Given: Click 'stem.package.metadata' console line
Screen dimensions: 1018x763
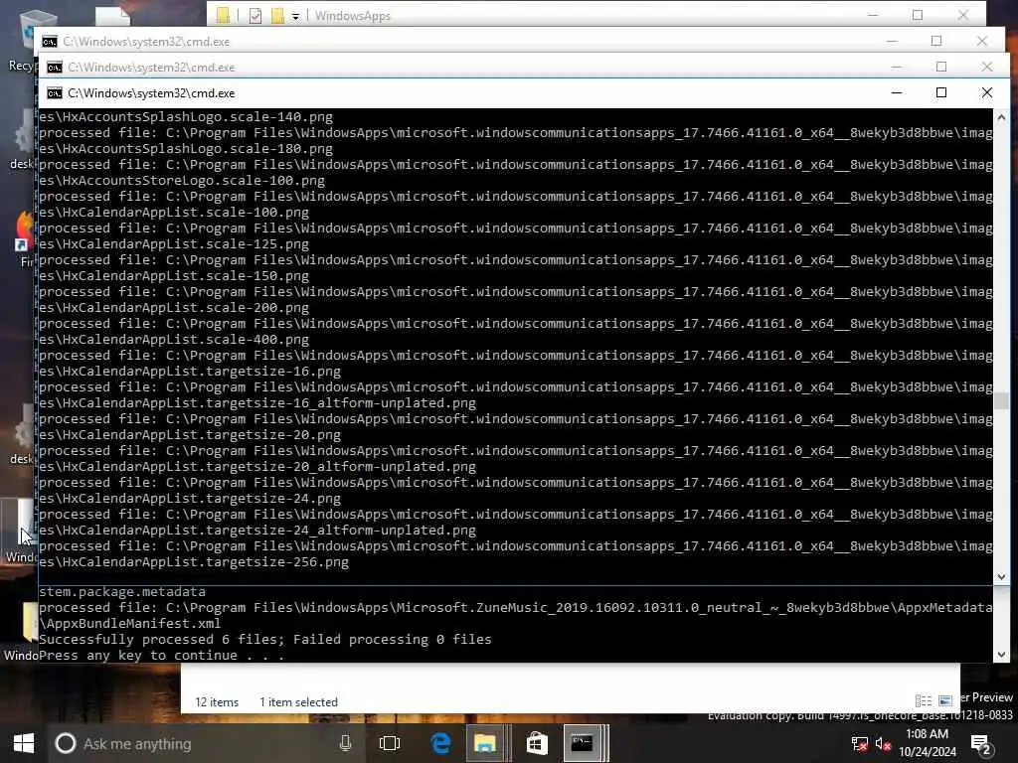Looking at the screenshot, I should coord(122,592).
